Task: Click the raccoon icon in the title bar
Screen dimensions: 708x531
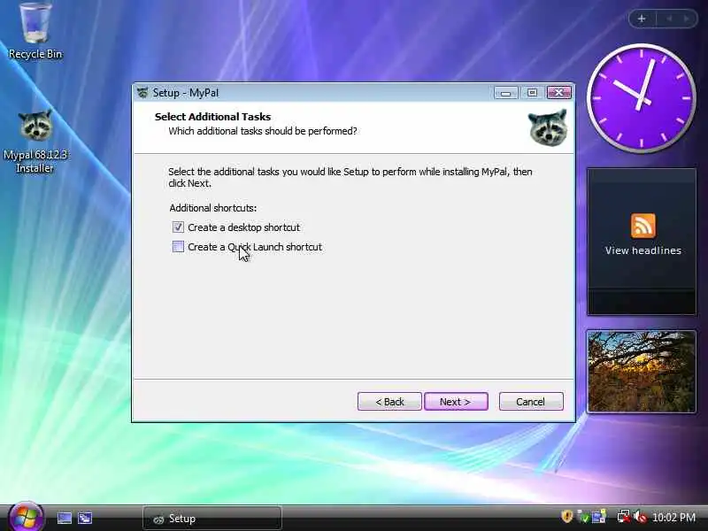Action: (x=142, y=93)
